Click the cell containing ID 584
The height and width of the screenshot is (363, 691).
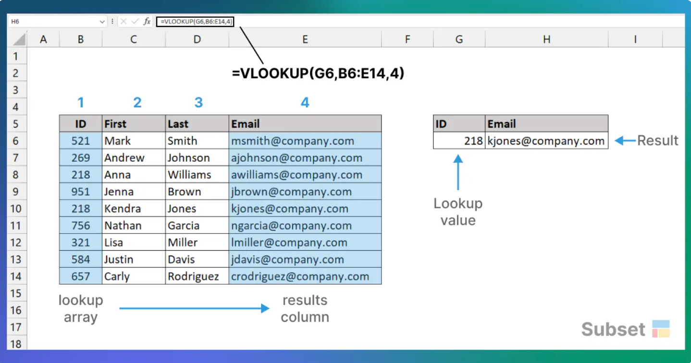(x=81, y=259)
